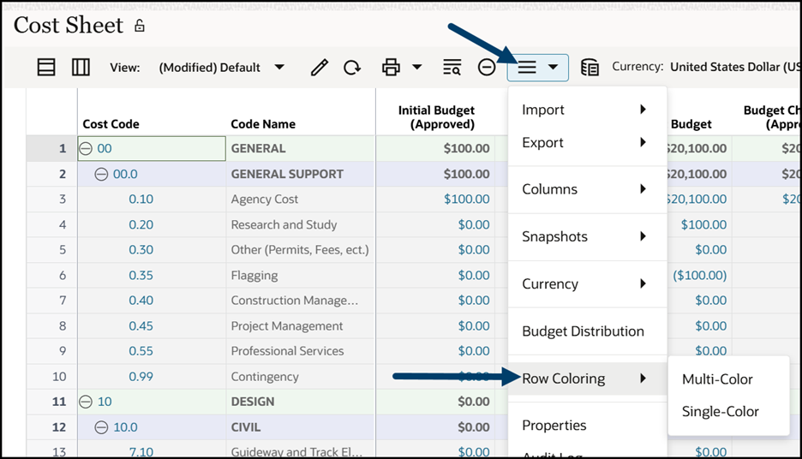Image resolution: width=802 pixels, height=459 pixels.
Task: Click the print icon
Action: point(391,67)
